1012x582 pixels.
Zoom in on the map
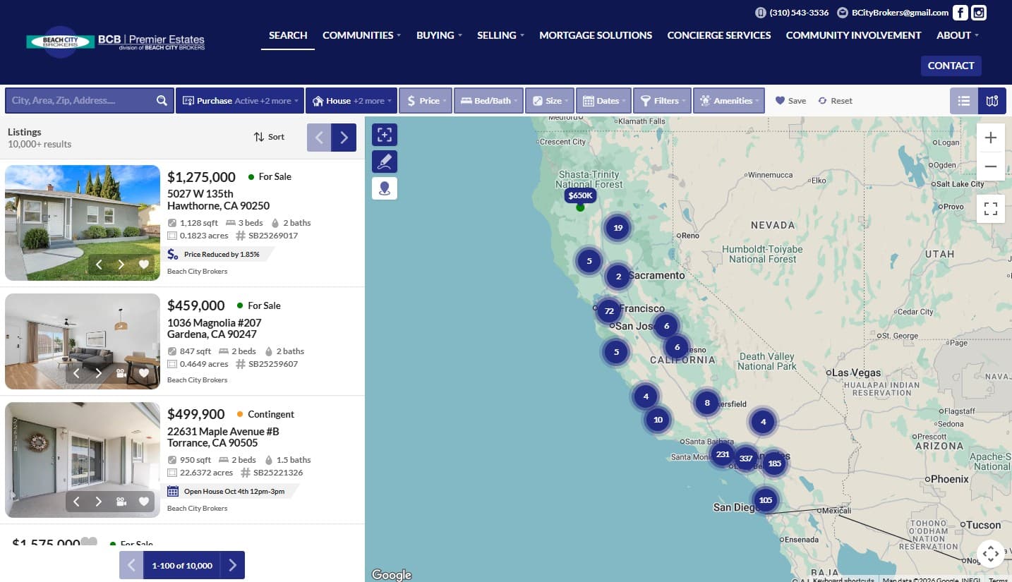click(x=990, y=138)
